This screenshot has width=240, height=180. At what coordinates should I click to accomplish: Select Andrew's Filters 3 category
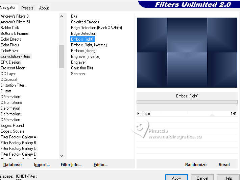coord(15,16)
